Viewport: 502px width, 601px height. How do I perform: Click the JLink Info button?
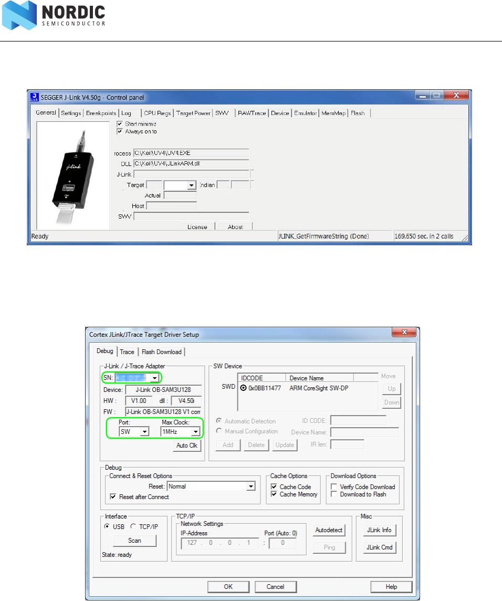point(379,530)
